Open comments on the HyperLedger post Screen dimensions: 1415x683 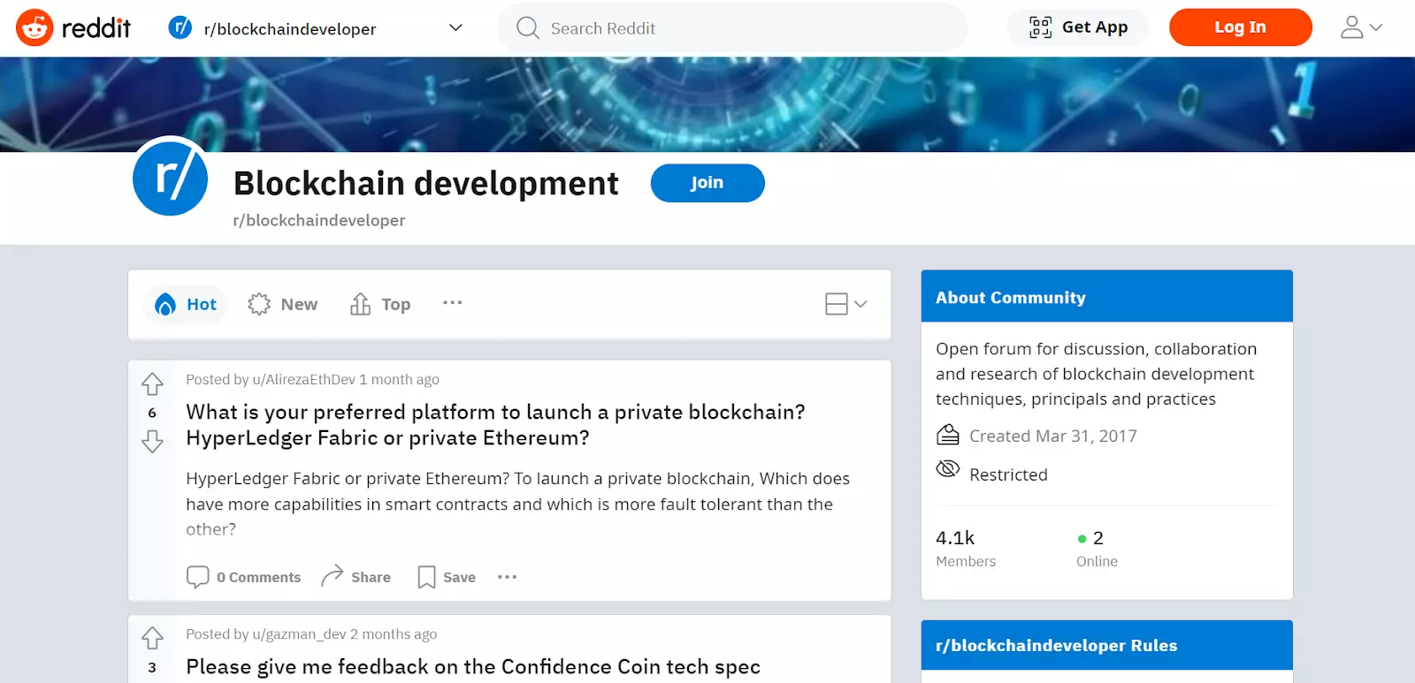pyautogui.click(x=244, y=577)
